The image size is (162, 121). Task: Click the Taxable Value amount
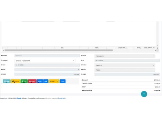coord(157,84)
